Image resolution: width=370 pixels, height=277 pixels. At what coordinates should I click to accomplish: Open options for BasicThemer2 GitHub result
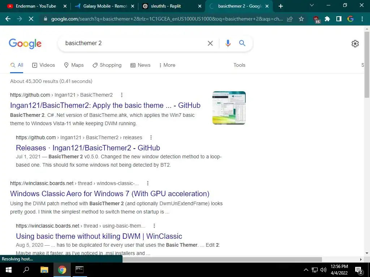[121, 95]
